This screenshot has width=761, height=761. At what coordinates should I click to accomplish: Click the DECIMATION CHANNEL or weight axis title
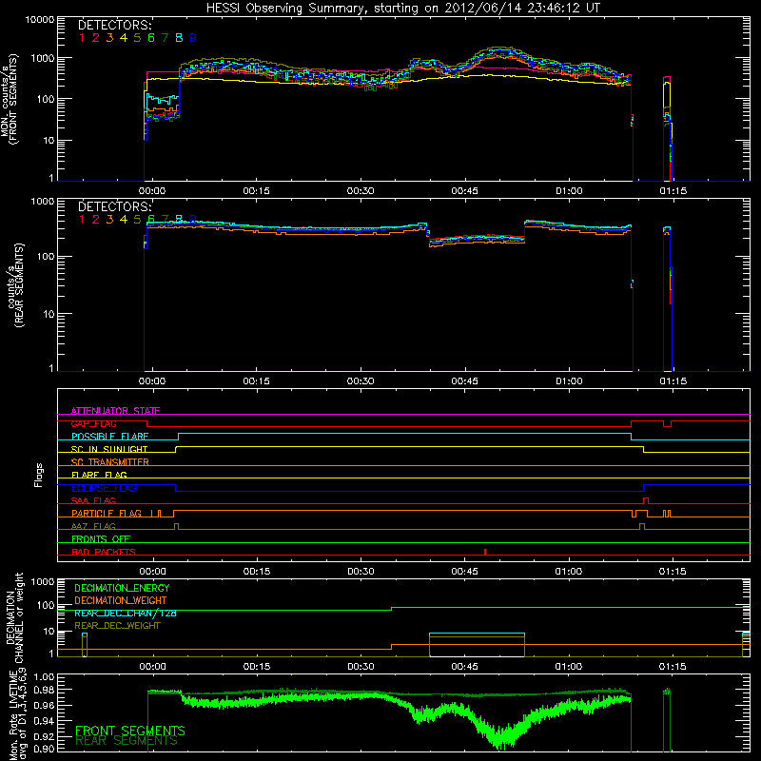tap(14, 617)
